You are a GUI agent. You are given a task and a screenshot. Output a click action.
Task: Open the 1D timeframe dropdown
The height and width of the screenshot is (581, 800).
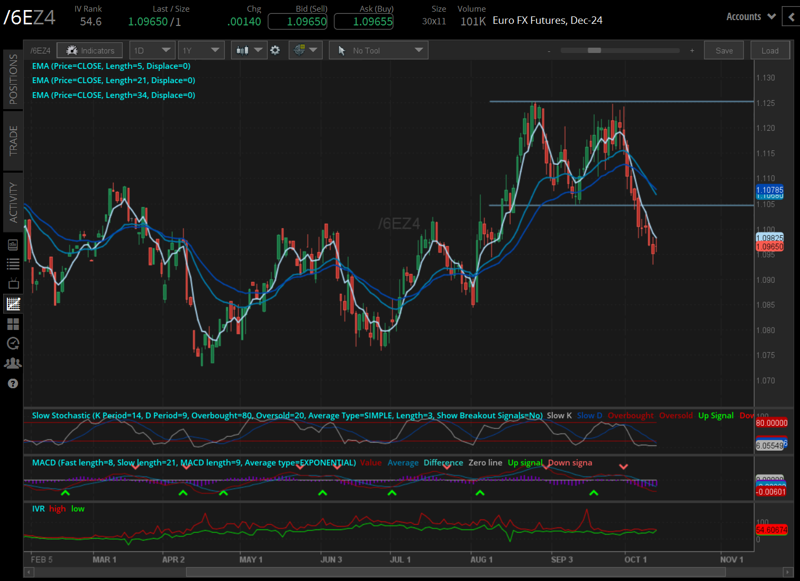point(152,49)
